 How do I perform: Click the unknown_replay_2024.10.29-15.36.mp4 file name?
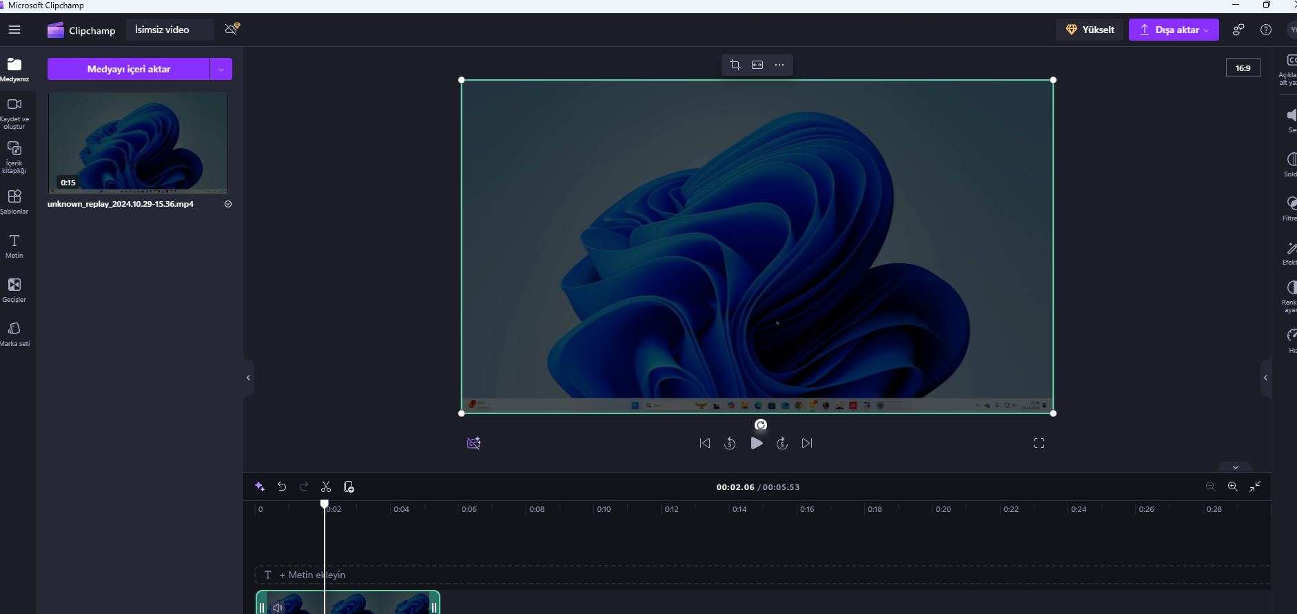[x=121, y=204]
